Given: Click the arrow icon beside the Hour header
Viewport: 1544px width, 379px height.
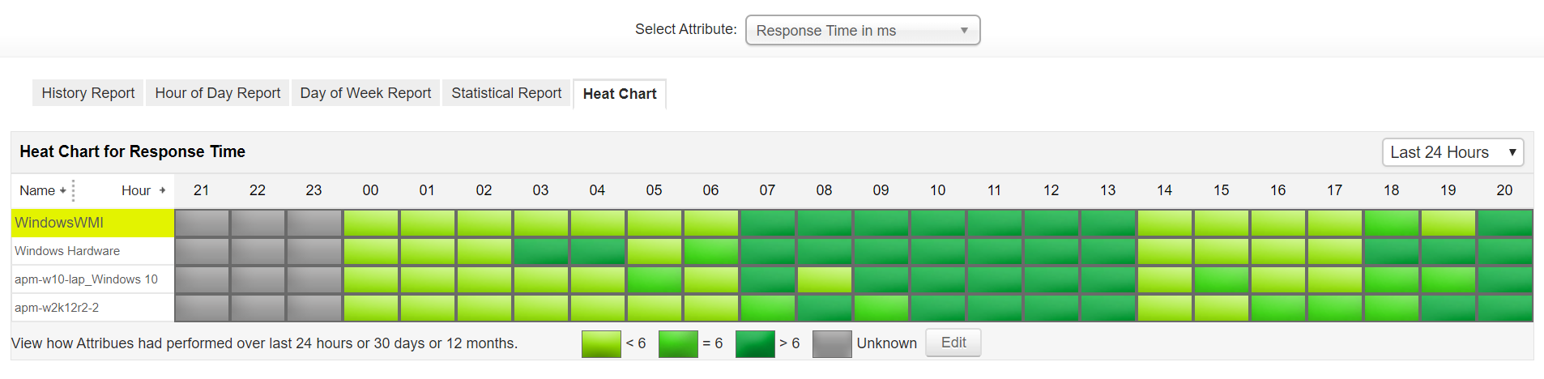Looking at the screenshot, I should click(162, 190).
